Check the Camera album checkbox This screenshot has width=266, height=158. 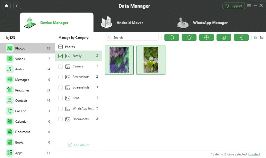click(61, 67)
